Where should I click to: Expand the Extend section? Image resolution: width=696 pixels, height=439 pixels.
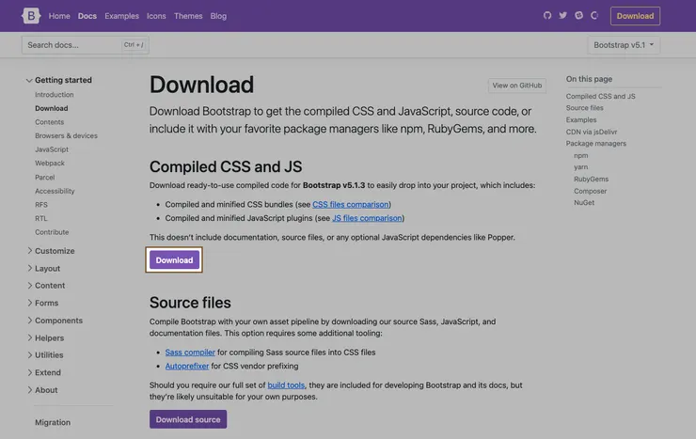coord(43,372)
